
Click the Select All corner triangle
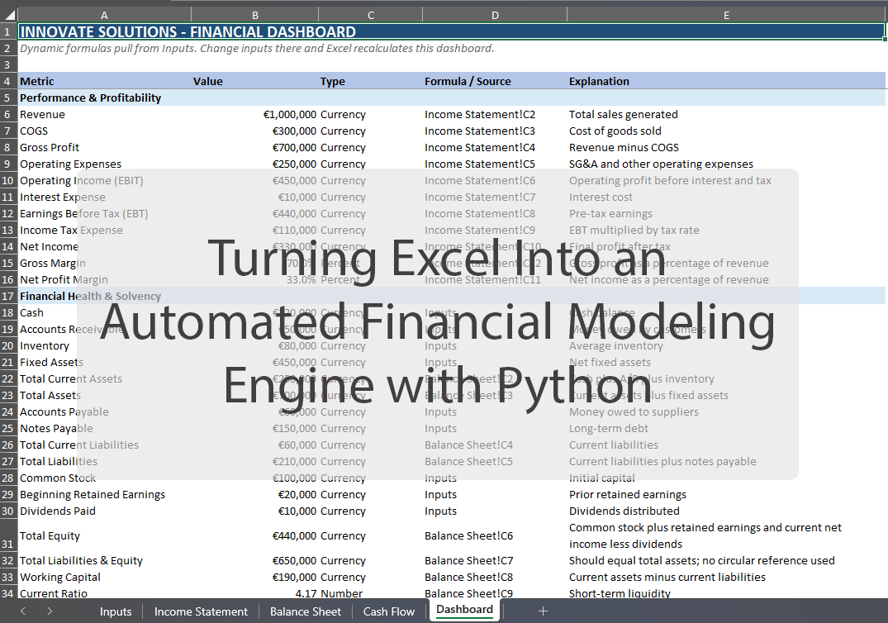[x=8, y=15]
